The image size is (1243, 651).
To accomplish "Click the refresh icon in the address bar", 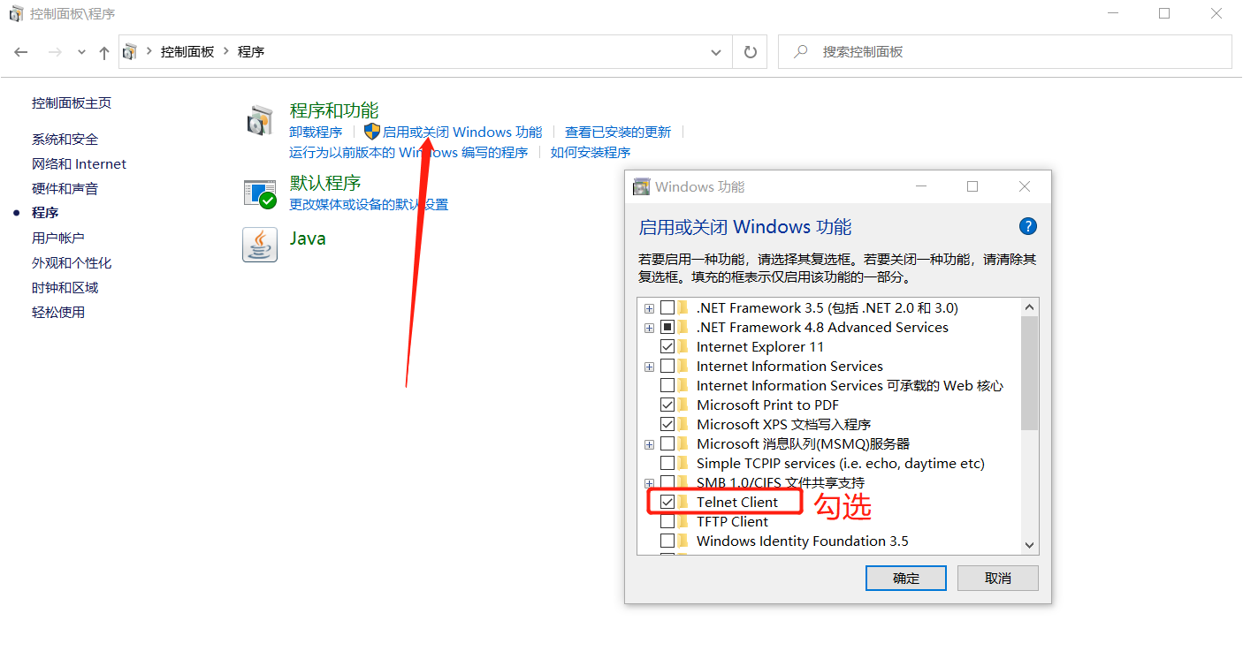I will (x=750, y=52).
